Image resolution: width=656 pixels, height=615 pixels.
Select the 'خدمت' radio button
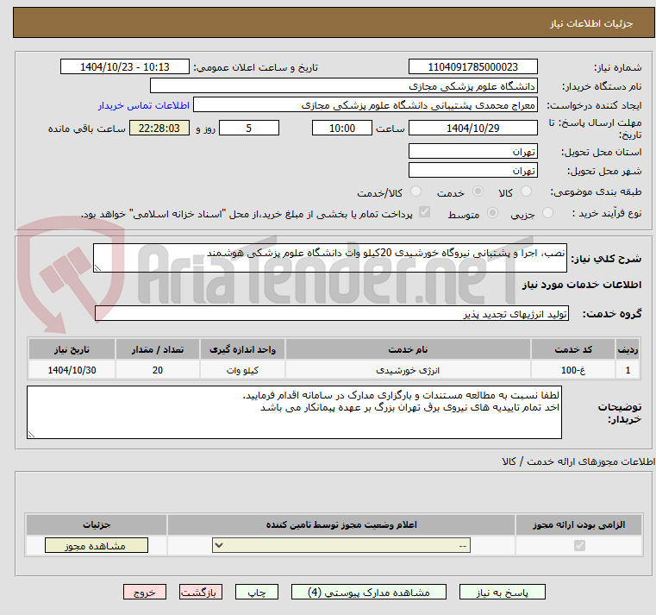478,191
